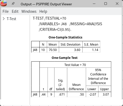Open the Windows menu
The height and width of the screenshot is (106, 123).
click(29, 11)
